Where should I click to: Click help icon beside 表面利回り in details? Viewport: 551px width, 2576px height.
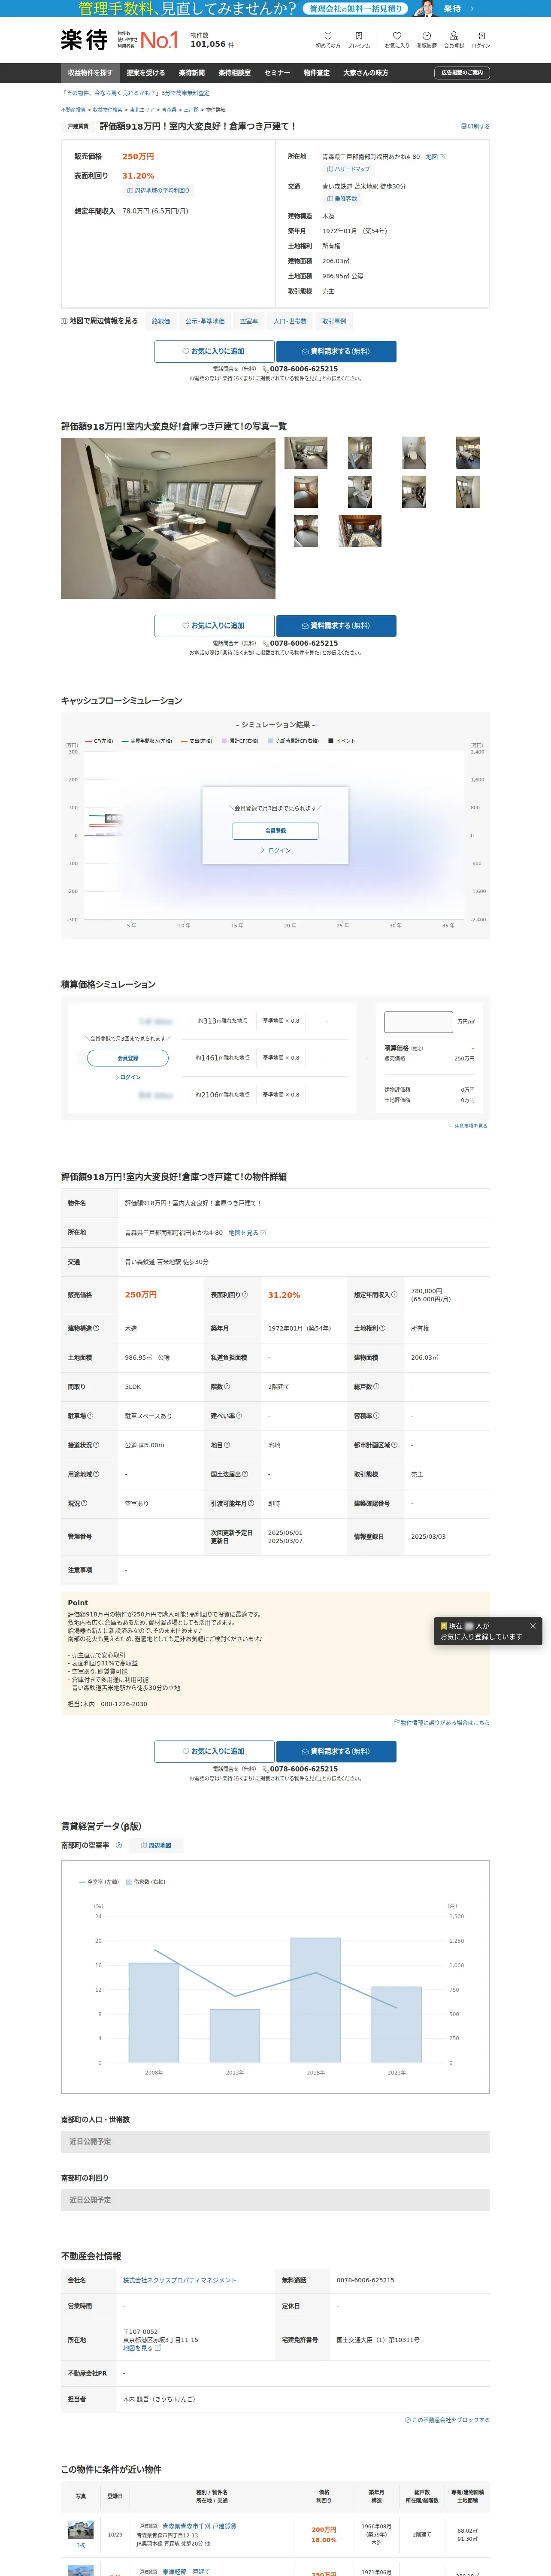click(245, 1295)
